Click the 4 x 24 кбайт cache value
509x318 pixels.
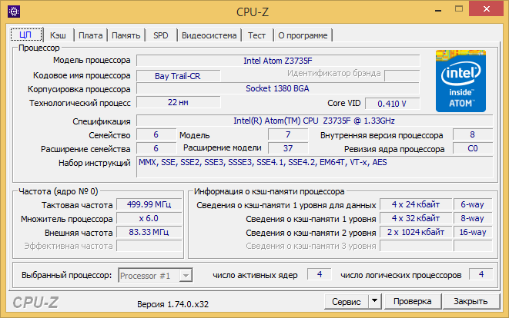tap(416, 204)
